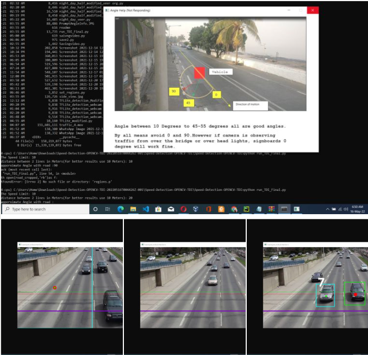Click the last 'approximate Angle with road :' prompt

tap(27, 202)
